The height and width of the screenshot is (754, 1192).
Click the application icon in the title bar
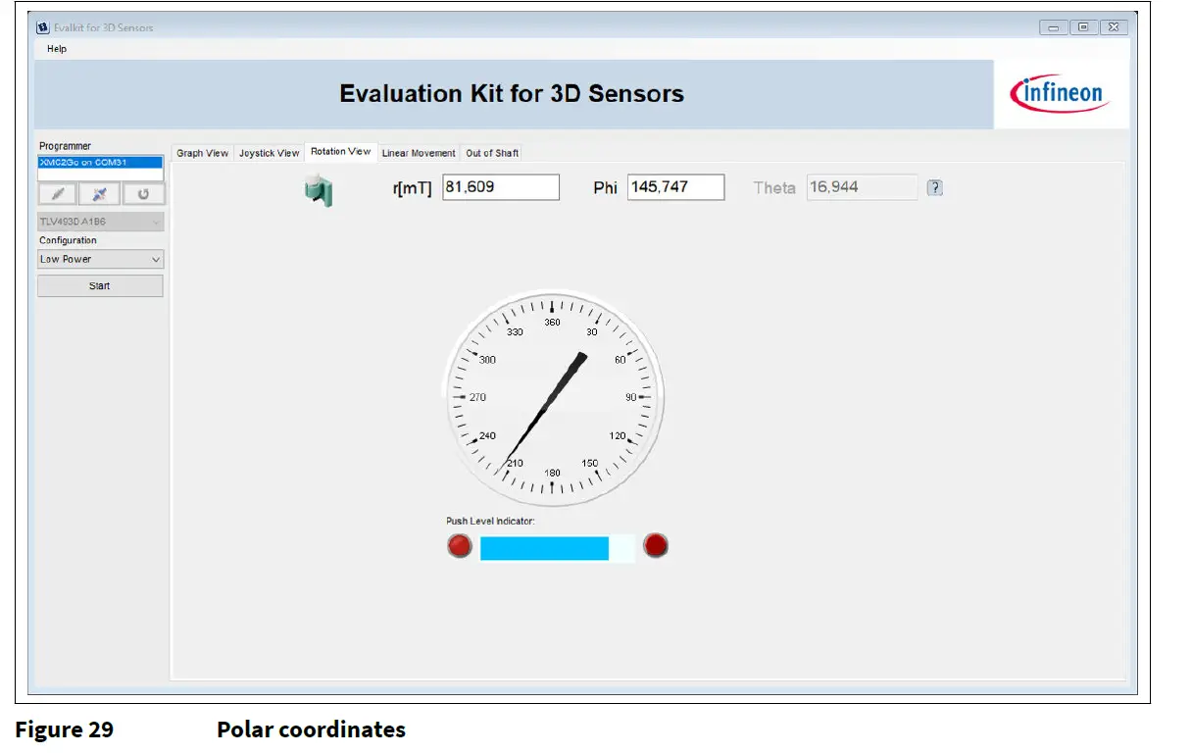point(41,26)
